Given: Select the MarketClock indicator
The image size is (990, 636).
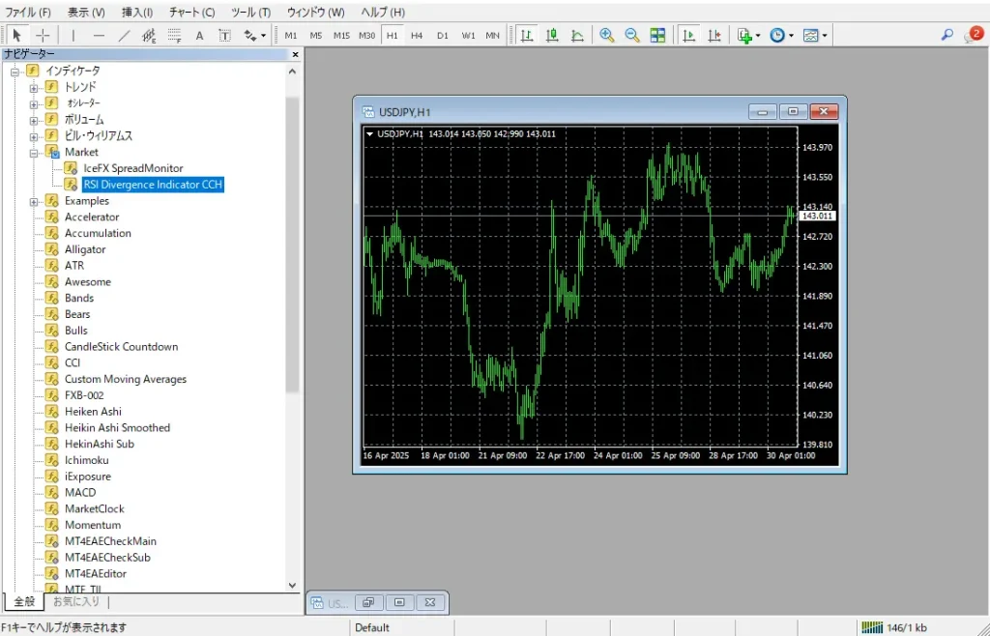Looking at the screenshot, I should click(x=94, y=508).
